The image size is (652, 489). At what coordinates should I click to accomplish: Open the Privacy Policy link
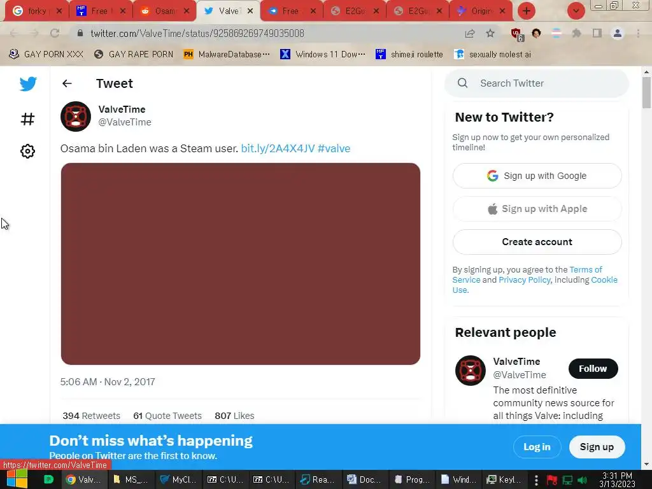525,280
